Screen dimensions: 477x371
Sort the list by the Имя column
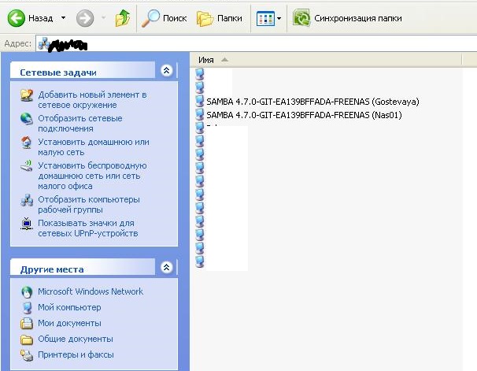[206, 60]
